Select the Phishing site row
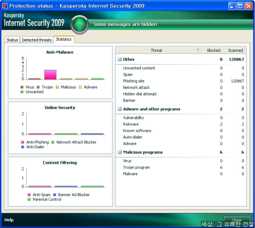255x228 pixels. pos(181,81)
